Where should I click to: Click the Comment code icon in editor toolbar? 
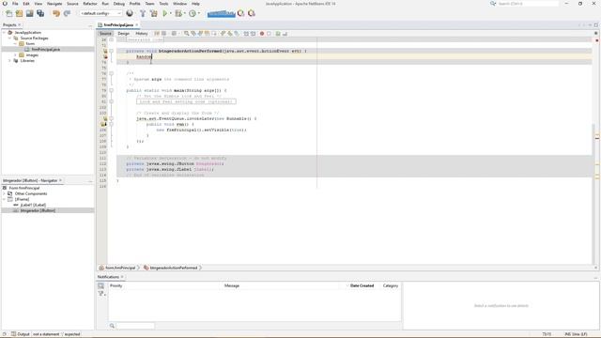[x=278, y=34]
